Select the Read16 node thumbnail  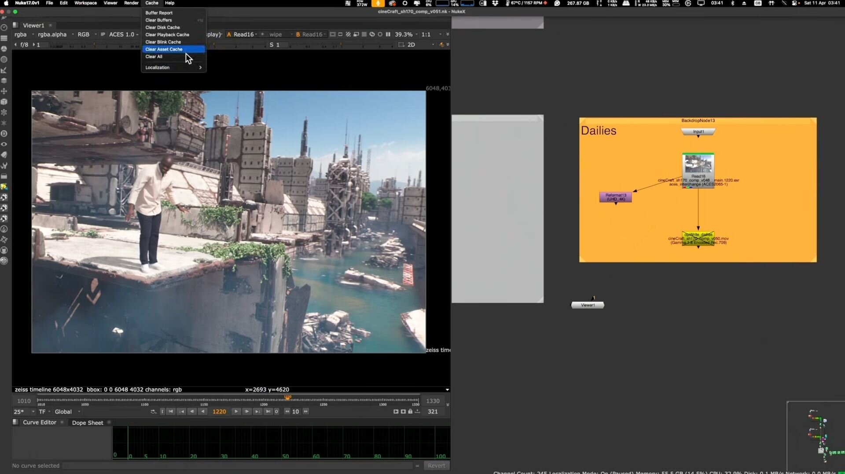point(698,164)
